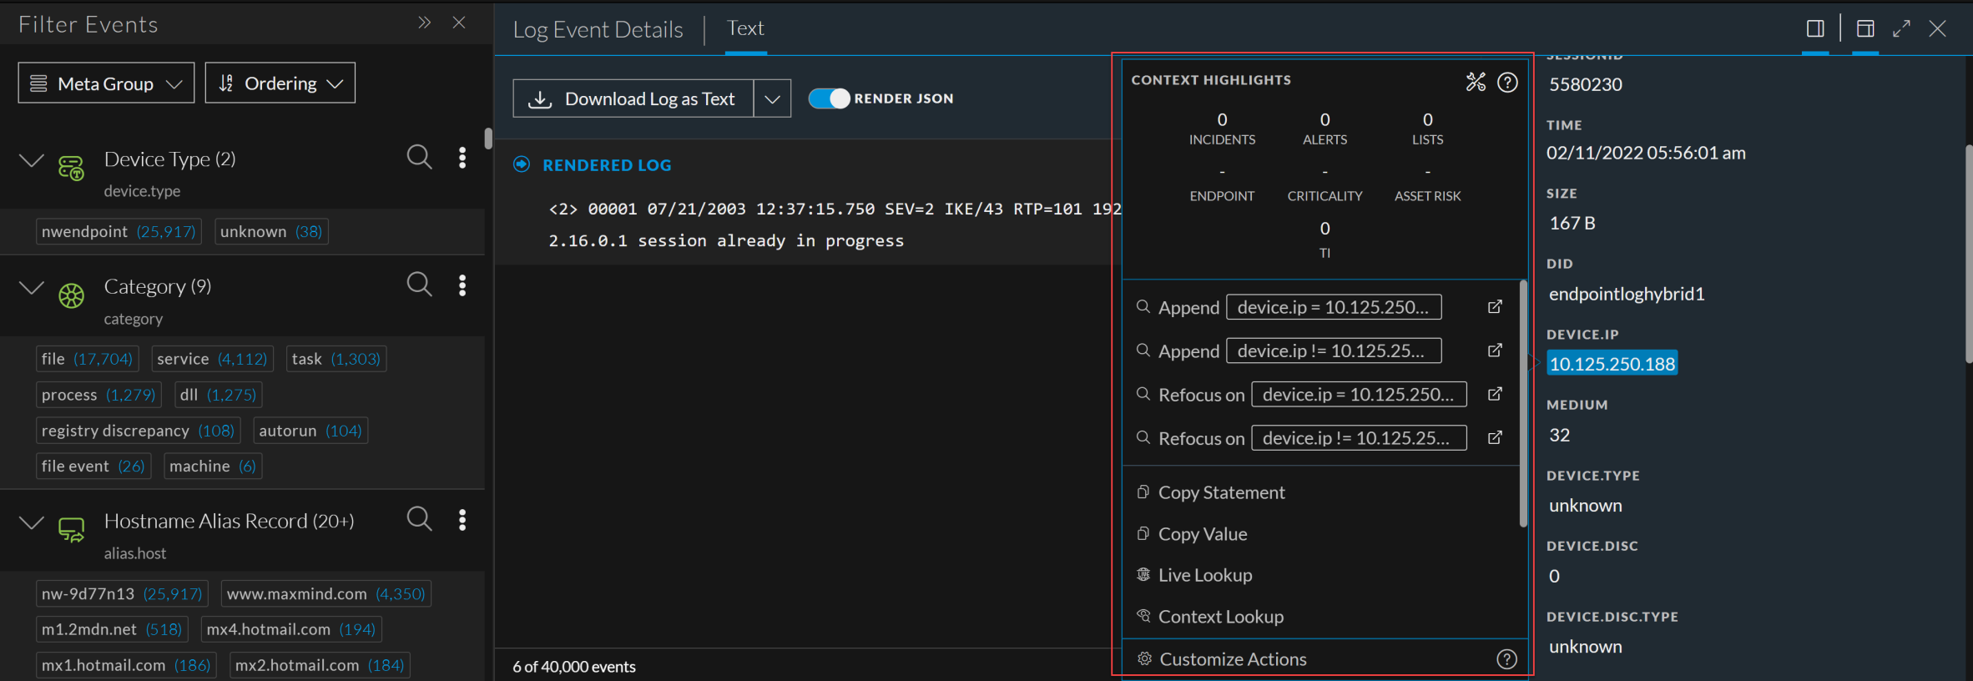Open Context Highlights help icon
Screen dimensions: 1973x681
(1507, 82)
